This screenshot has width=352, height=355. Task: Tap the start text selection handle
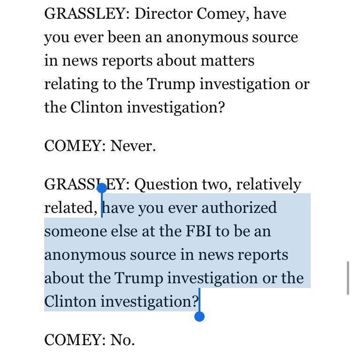(102, 188)
